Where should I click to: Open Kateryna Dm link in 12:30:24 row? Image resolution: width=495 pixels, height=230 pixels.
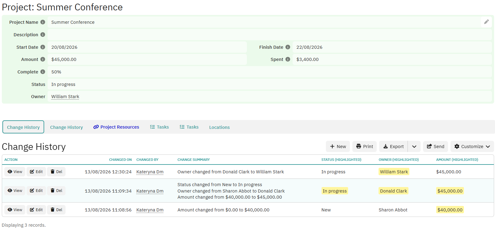pyautogui.click(x=150, y=172)
